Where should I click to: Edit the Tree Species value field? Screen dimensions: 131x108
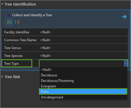(x=83, y=56)
